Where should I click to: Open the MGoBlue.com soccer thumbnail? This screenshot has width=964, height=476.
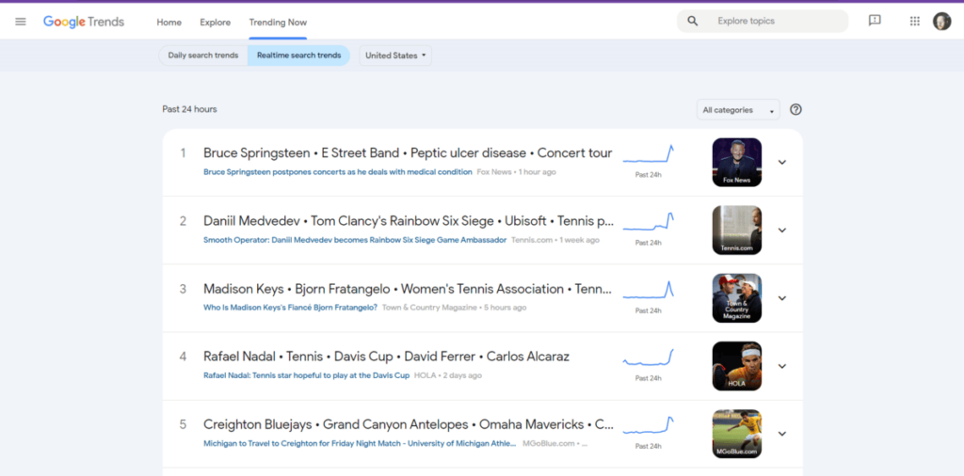[x=736, y=434]
